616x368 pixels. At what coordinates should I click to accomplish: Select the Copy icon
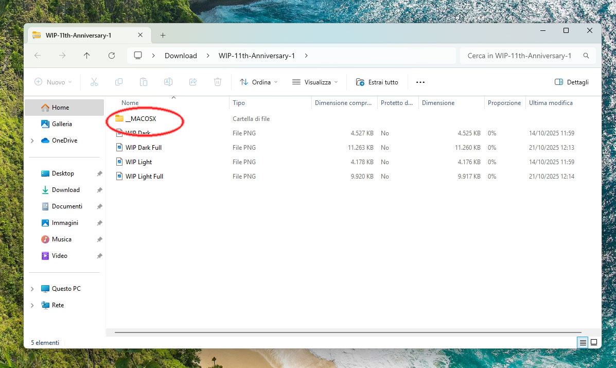point(118,82)
